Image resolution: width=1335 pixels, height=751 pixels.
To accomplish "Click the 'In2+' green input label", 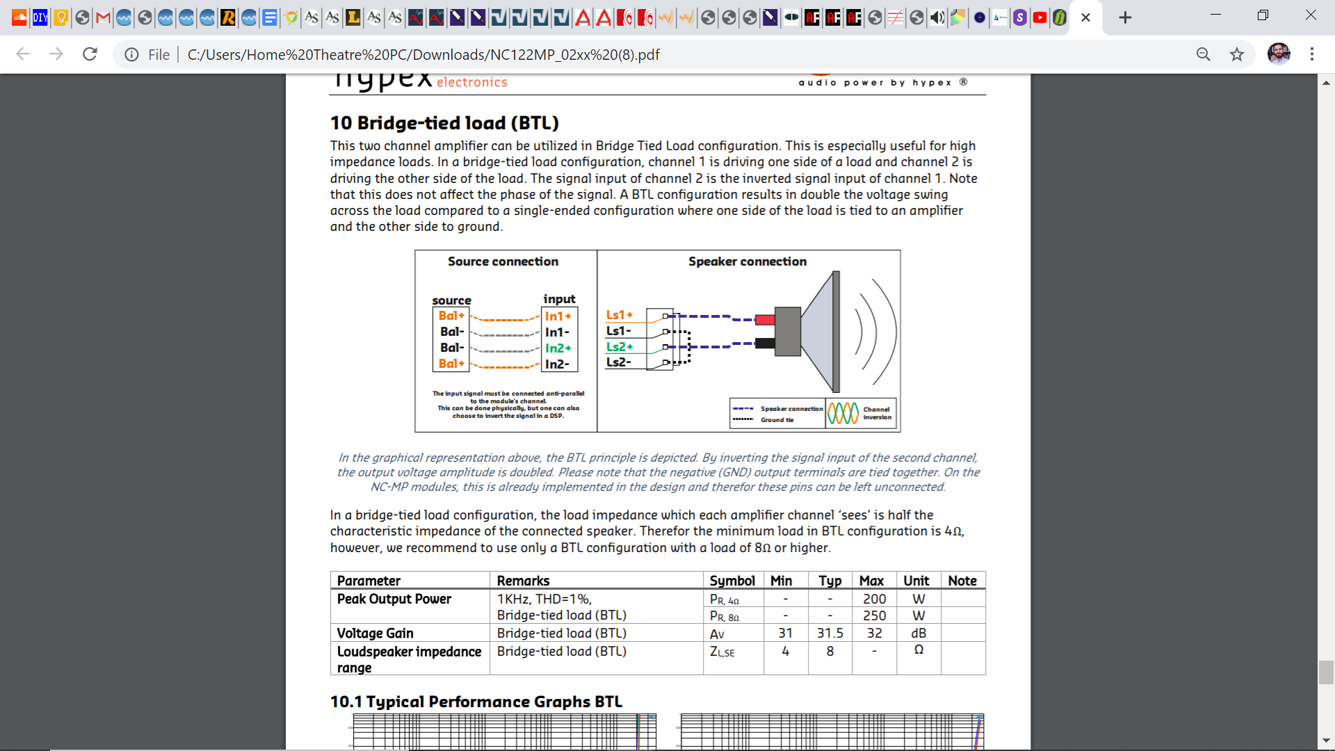I will [x=558, y=348].
